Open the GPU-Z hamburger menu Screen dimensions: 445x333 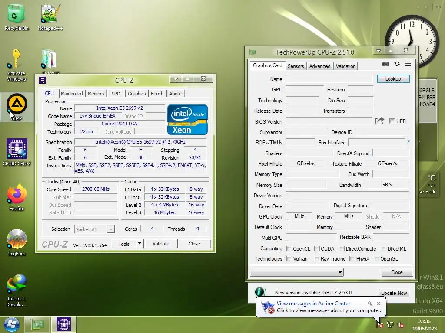click(408, 64)
